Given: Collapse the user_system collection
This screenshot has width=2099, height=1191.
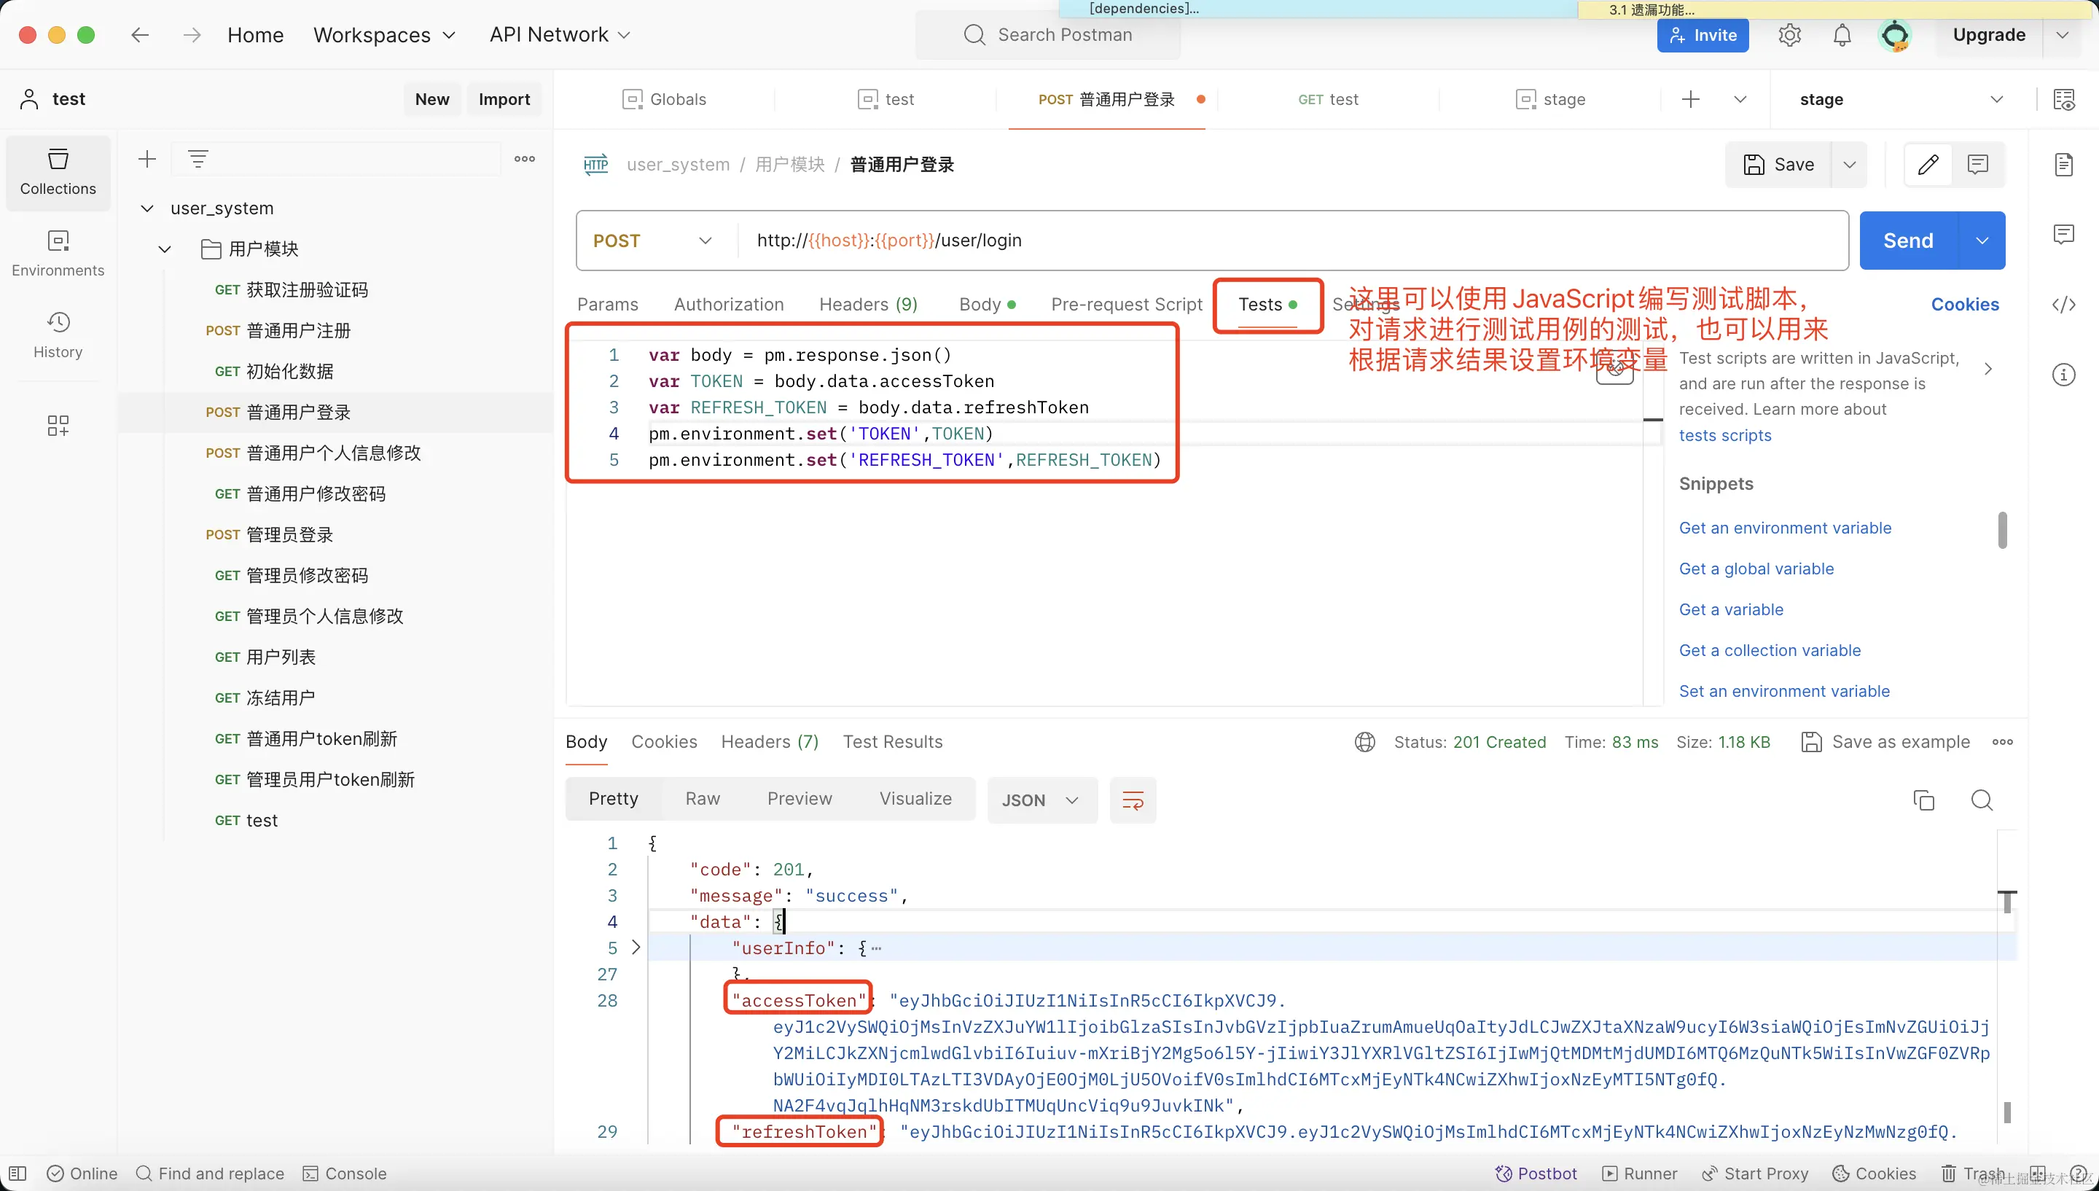Looking at the screenshot, I should 147,208.
